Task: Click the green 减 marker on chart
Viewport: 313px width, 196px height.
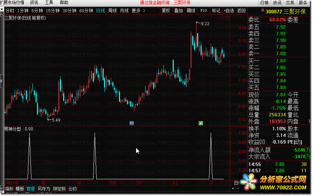Action: click(x=201, y=123)
